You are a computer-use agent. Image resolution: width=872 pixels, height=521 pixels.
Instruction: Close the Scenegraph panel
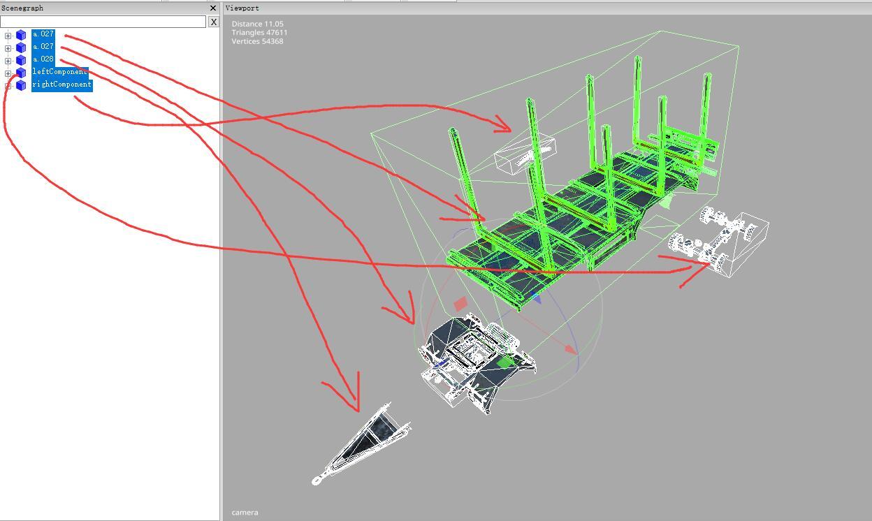[213, 8]
